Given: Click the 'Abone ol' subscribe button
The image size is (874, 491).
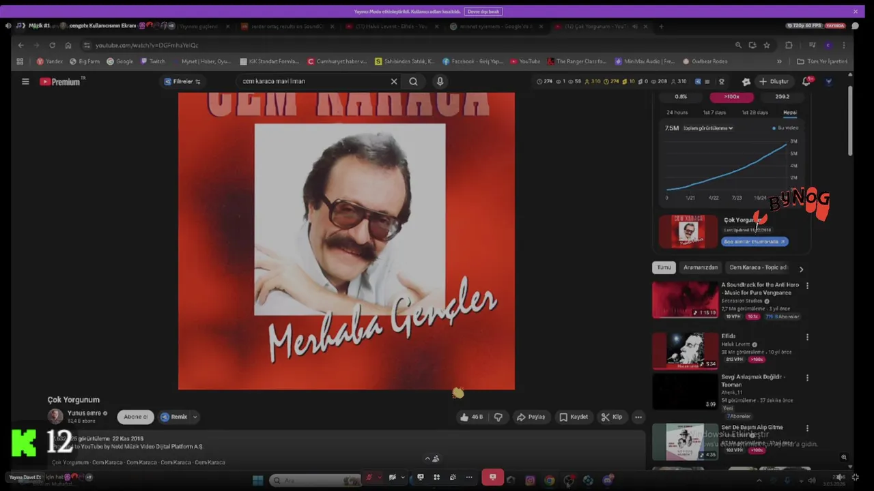Looking at the screenshot, I should coord(135,417).
